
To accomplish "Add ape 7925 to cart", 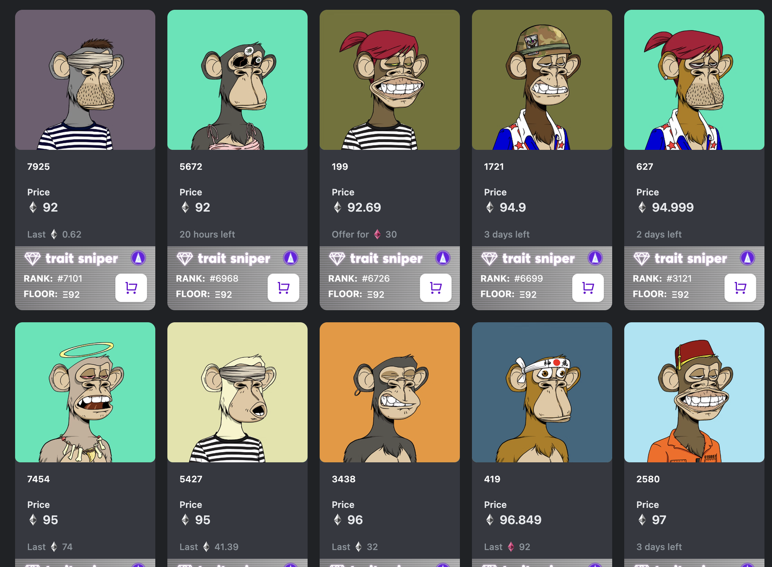I will [x=131, y=287].
